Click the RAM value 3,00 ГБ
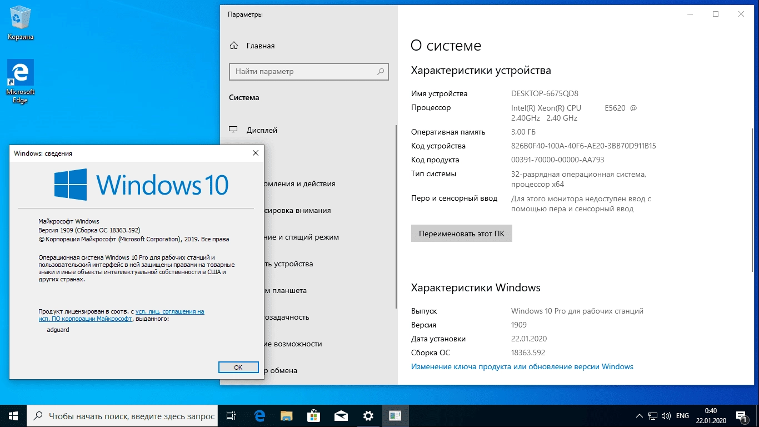 523,132
